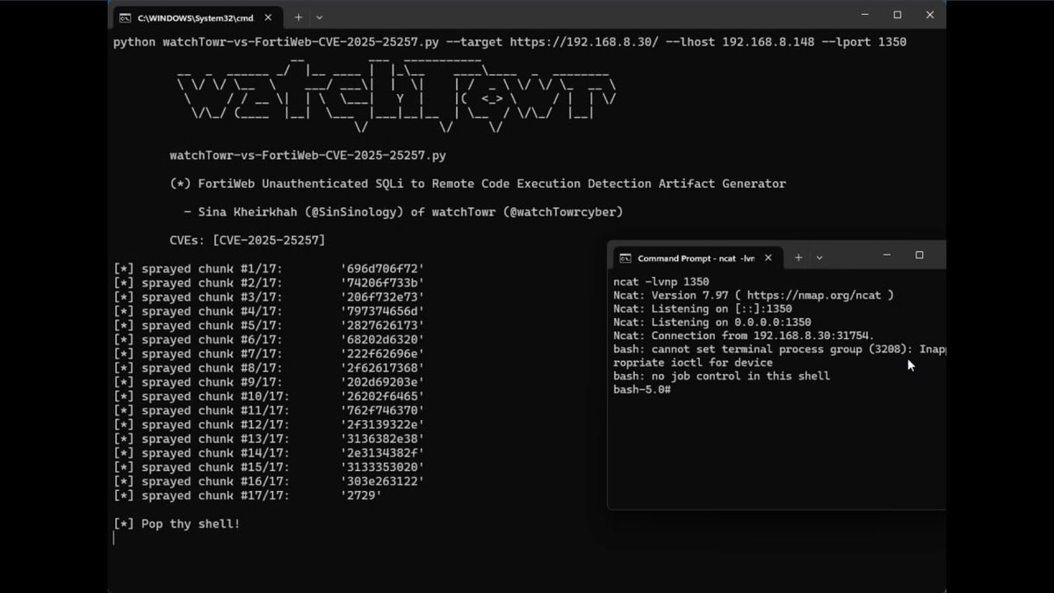The width and height of the screenshot is (1054, 593).
Task: Click sprayed chunk #12/17 line
Action: [x=269, y=424]
